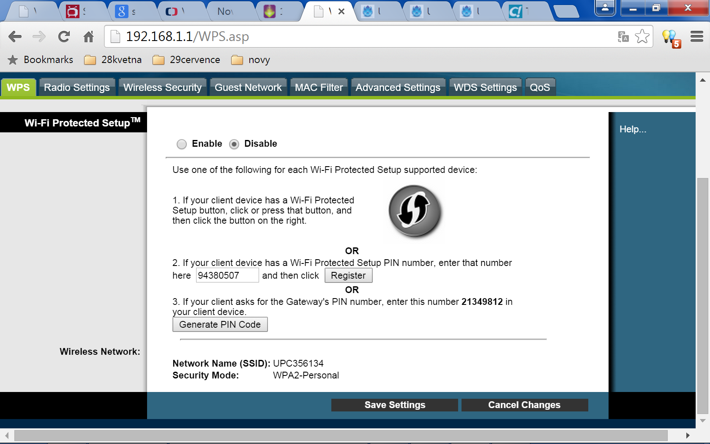
Task: Open the Wireless Security tab
Action: coord(162,88)
